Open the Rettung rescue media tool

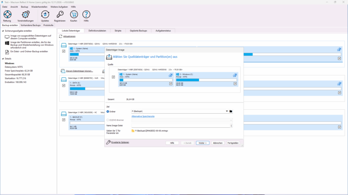tap(7, 14)
